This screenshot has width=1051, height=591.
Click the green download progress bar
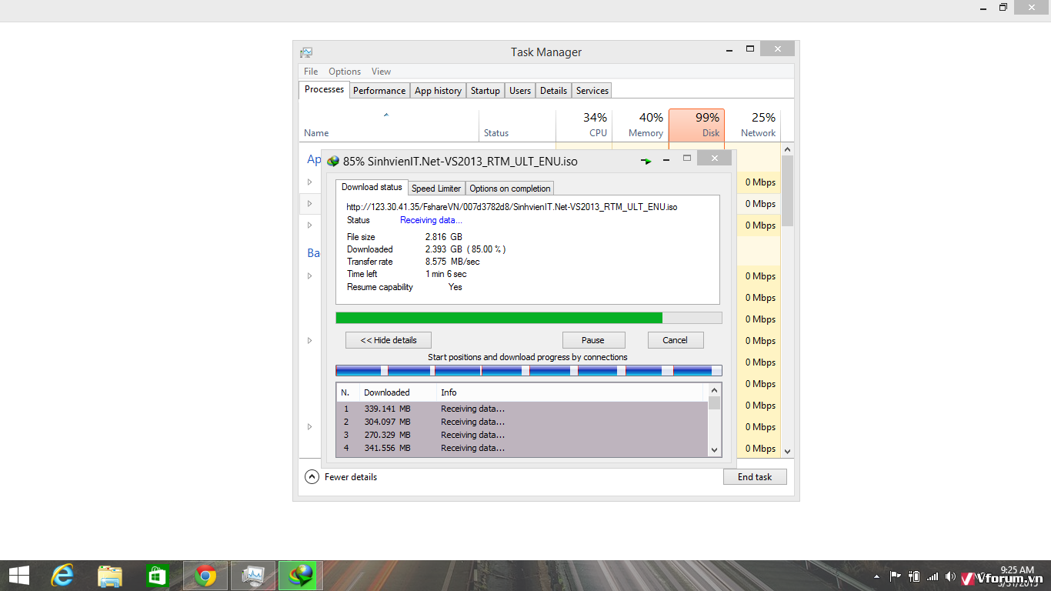click(529, 318)
